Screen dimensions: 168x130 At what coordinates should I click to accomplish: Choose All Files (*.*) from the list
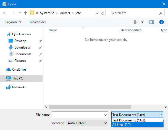click(x=137, y=124)
